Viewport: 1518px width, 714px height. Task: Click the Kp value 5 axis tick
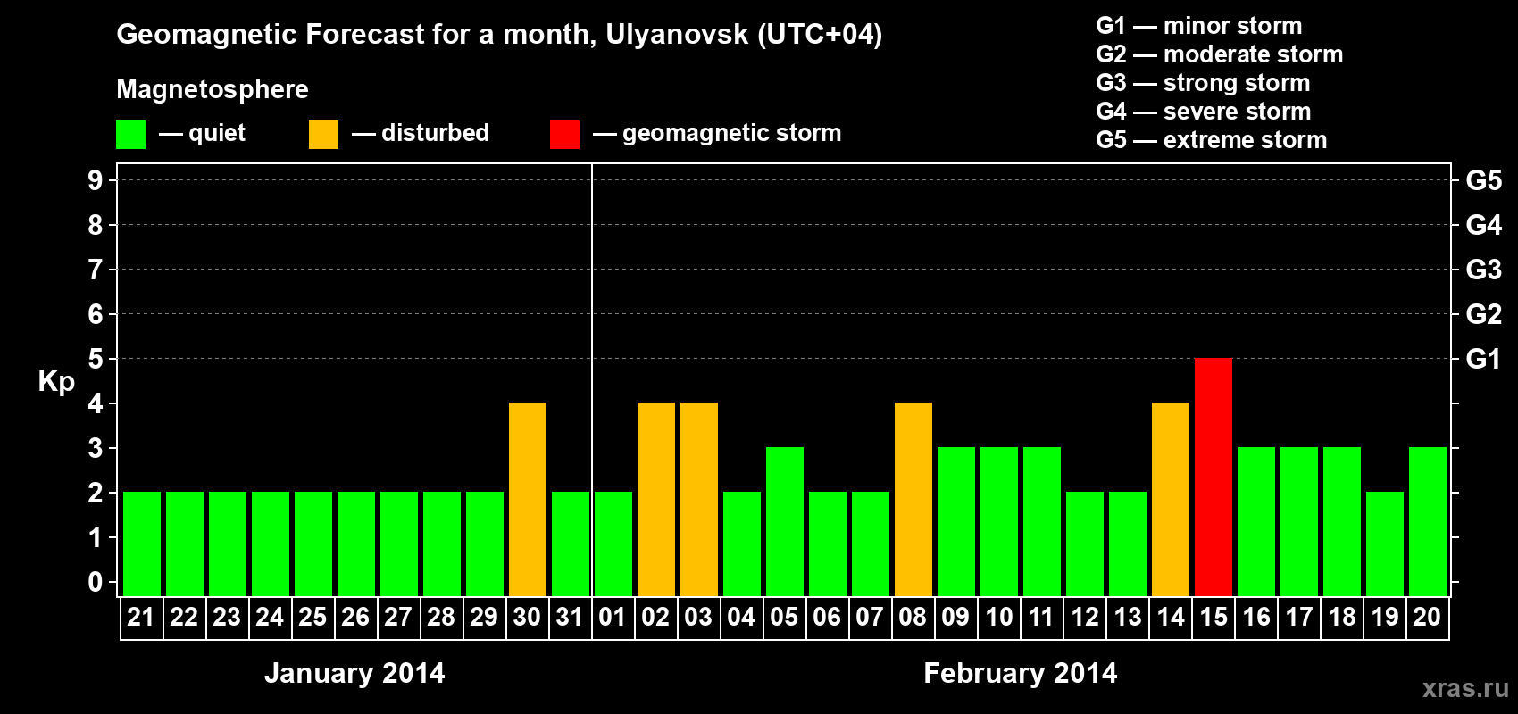[96, 359]
